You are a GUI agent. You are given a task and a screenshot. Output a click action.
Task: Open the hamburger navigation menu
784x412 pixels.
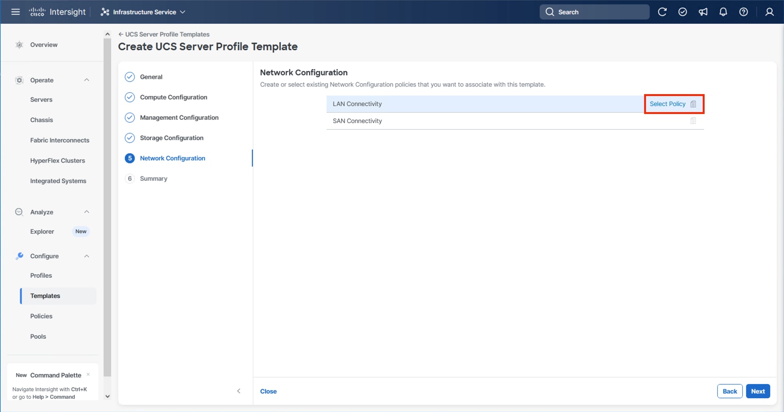(16, 12)
